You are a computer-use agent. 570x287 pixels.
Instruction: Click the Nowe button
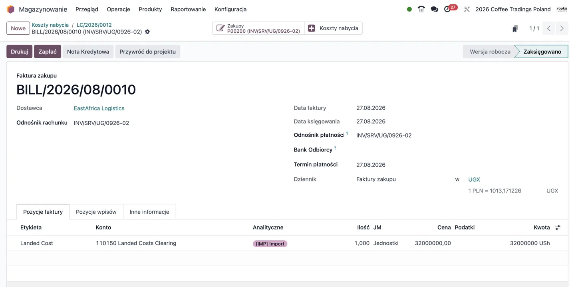tap(18, 28)
